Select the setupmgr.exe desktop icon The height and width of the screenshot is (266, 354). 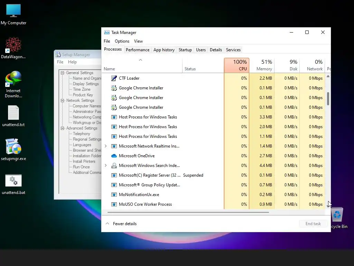(x=13, y=147)
